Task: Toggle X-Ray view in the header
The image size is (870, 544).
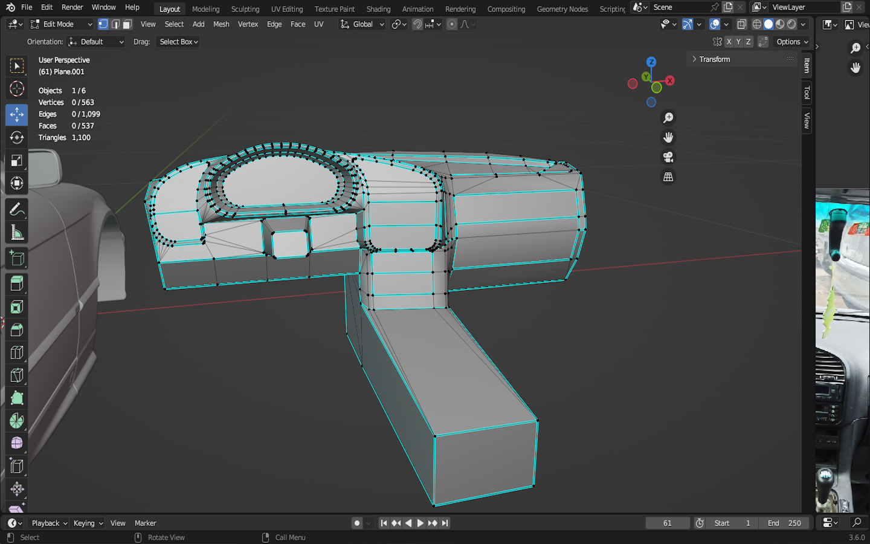Action: (x=742, y=24)
